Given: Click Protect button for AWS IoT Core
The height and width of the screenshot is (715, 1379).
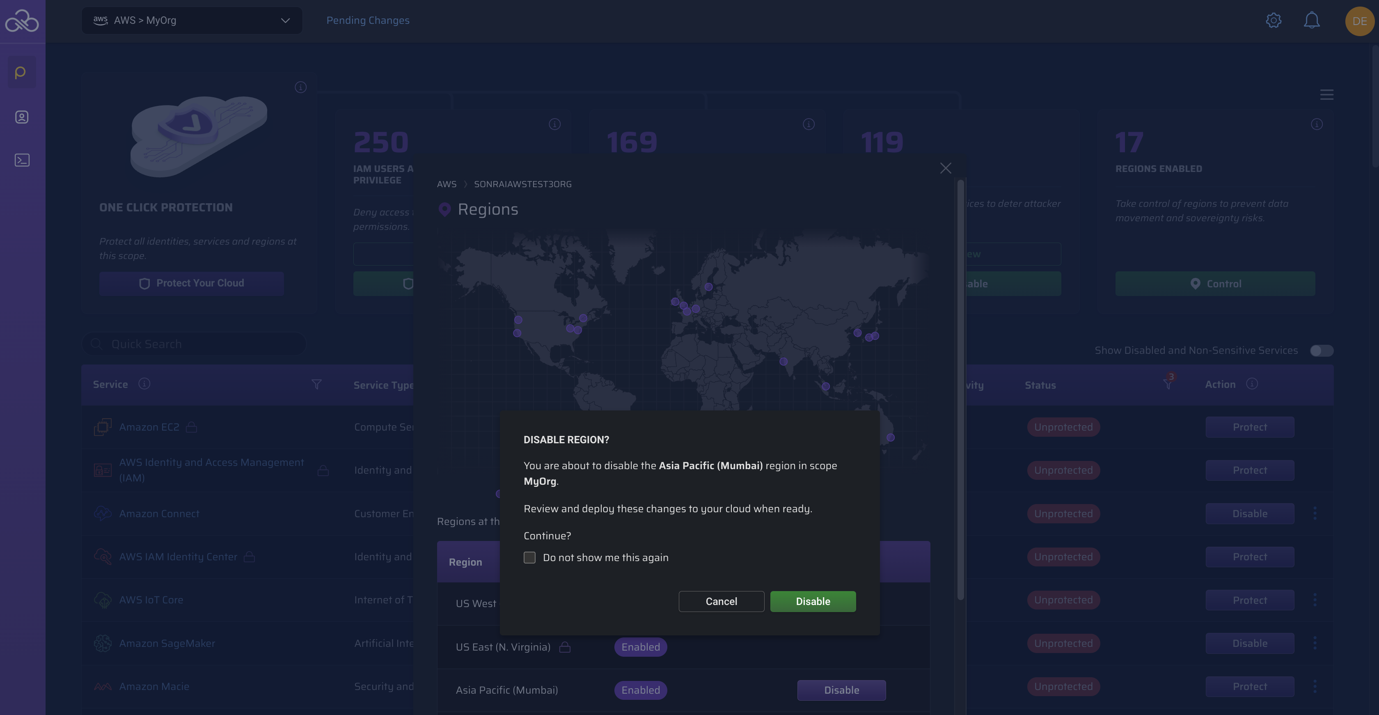Looking at the screenshot, I should coord(1250,600).
